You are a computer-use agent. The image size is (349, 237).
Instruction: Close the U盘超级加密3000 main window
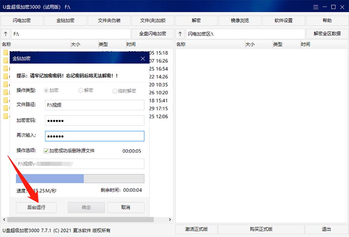(x=342, y=7)
